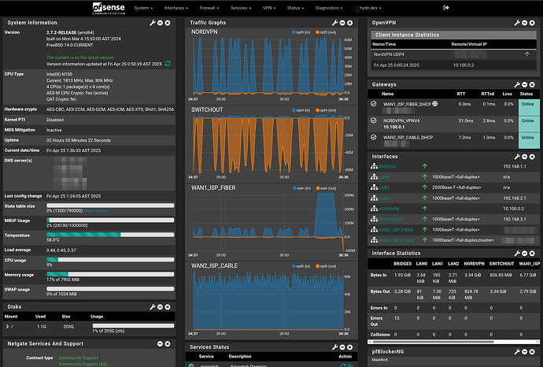Toggle opt5 (in) series on NORDVPN graph
The width and height of the screenshot is (543, 367).
(301, 32)
